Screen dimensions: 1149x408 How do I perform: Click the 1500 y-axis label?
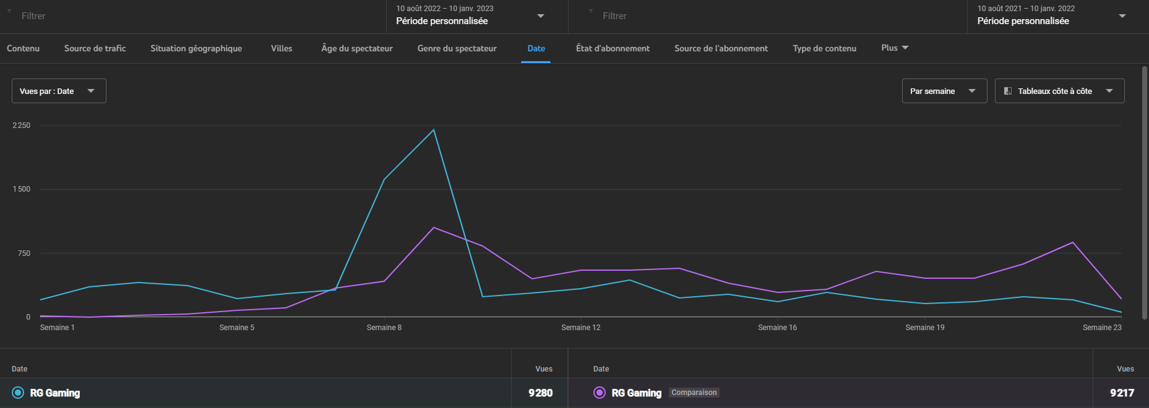click(x=22, y=189)
